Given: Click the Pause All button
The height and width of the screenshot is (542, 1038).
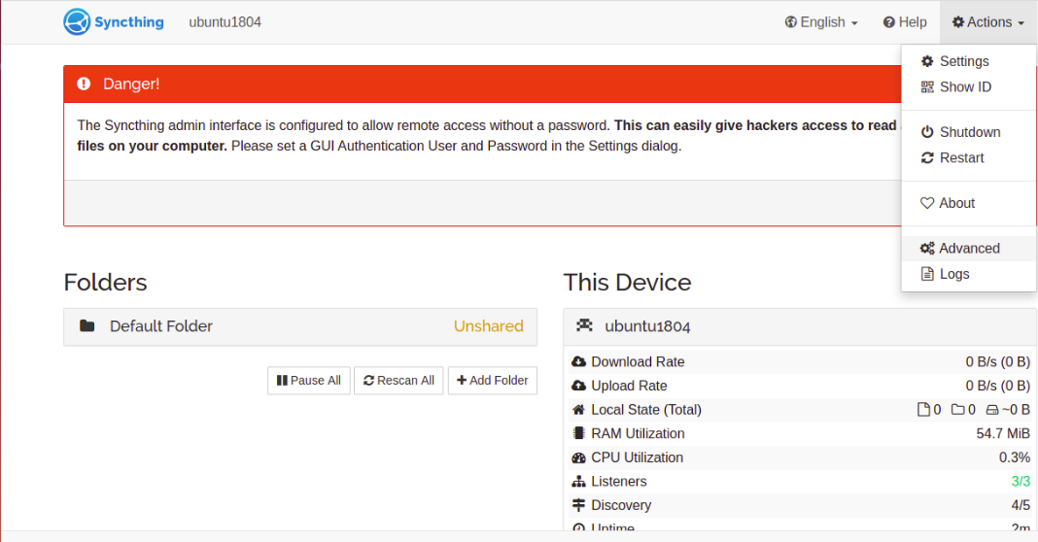Looking at the screenshot, I should [308, 381].
